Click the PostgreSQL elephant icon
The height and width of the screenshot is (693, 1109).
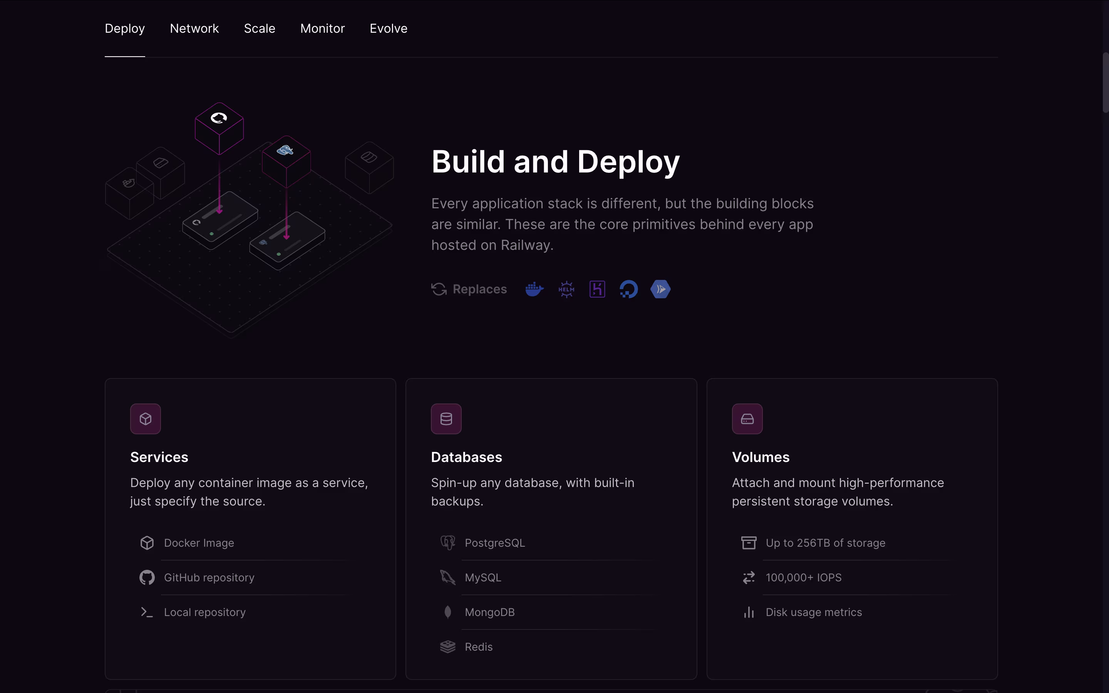tap(447, 543)
